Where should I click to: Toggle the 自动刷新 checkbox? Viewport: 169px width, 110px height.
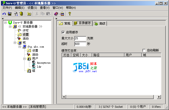point(144,50)
